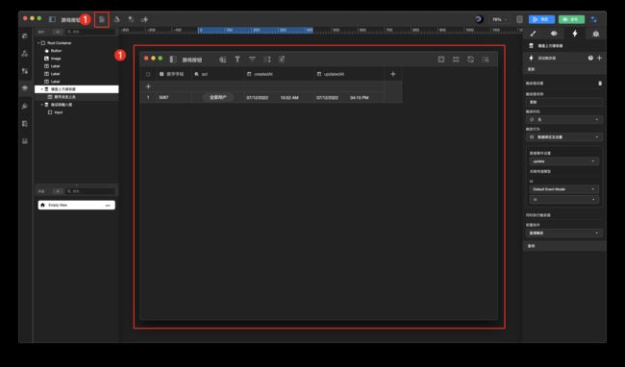
Task: Click the export icon in the table toolbar
Action: 282,60
